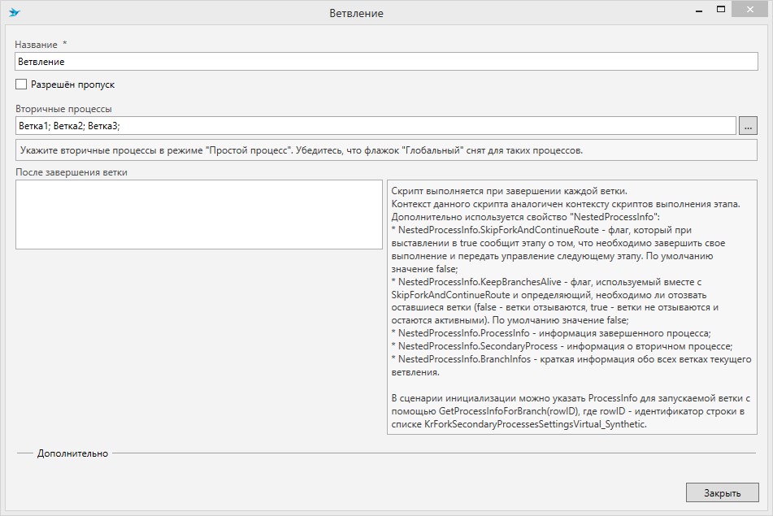Maximize the Ветвление dialog window
Screen dimensions: 773x516
pos(719,10)
